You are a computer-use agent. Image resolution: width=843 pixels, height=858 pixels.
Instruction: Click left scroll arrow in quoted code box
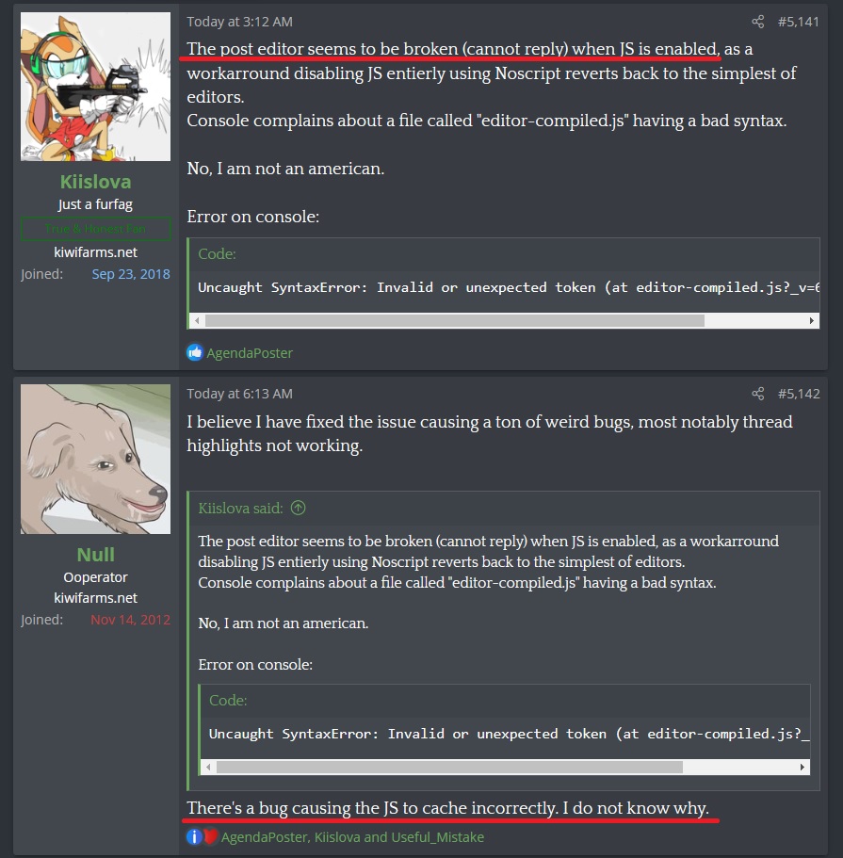coord(208,767)
